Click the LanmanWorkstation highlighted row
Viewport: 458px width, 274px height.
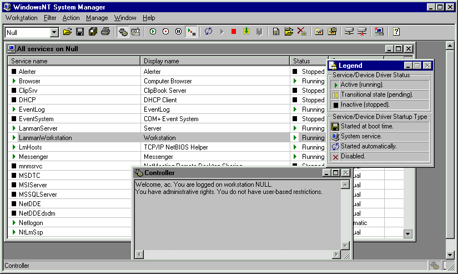[167, 138]
